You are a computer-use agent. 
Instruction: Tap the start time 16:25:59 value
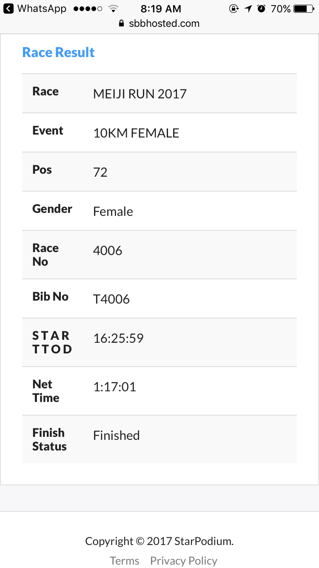tap(118, 339)
